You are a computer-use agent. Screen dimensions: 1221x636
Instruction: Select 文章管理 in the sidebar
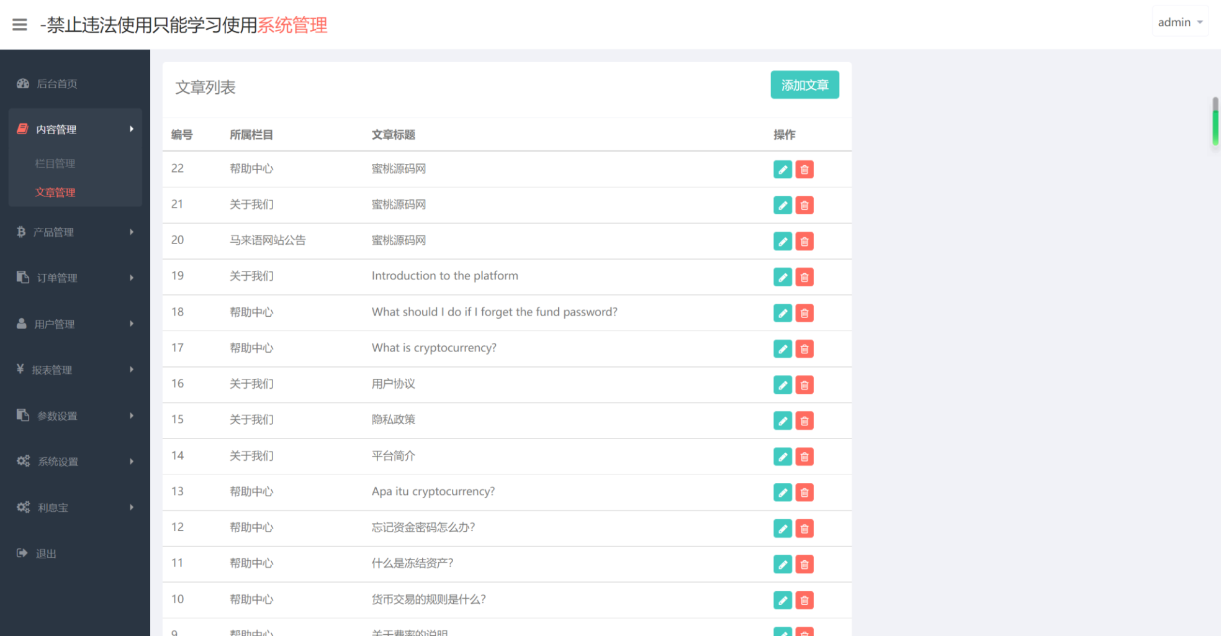(55, 193)
